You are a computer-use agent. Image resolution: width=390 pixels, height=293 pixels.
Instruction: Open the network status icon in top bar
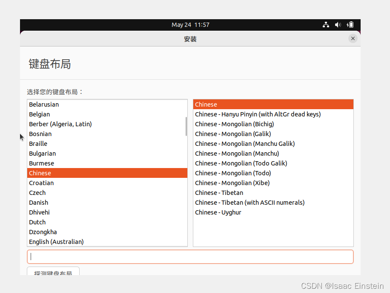[326, 25]
